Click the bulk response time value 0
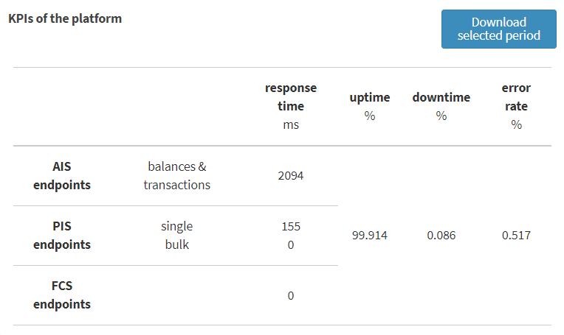This screenshot has height=335, width=564. (x=291, y=244)
